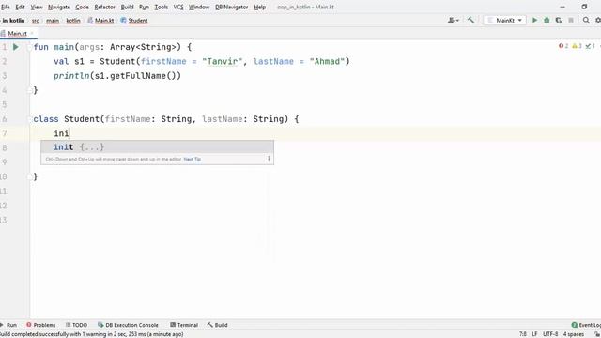Click the typo check count indicator
601x338 pixels.
point(591,46)
